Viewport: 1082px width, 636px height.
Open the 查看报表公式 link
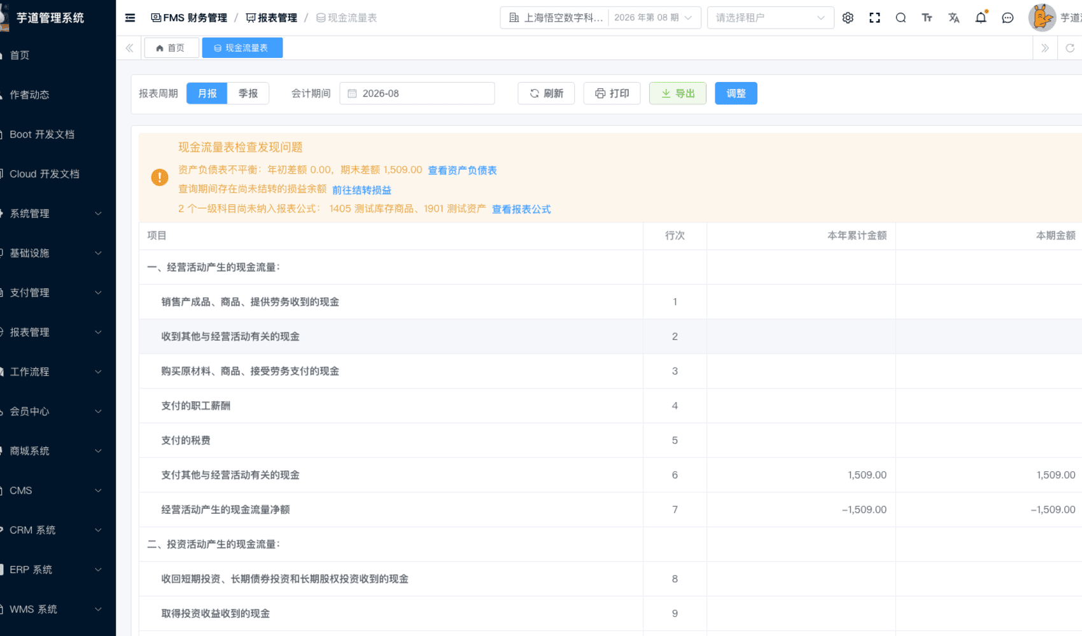click(x=521, y=209)
